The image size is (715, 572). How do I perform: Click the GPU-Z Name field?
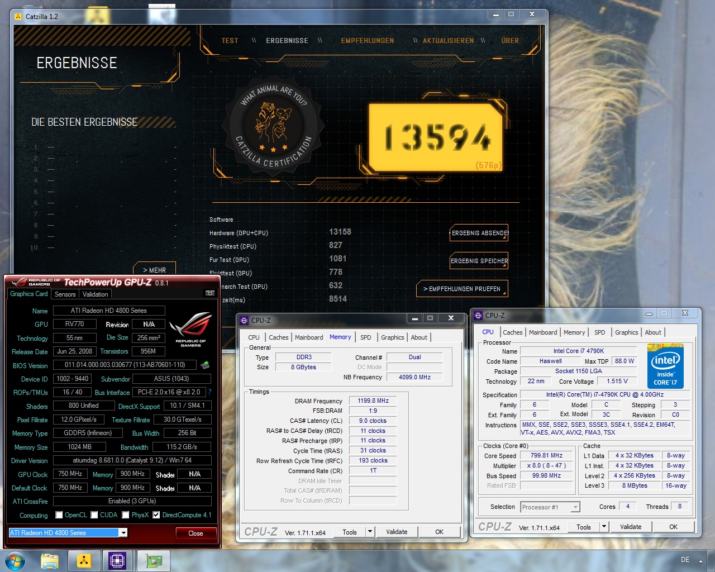(x=109, y=311)
